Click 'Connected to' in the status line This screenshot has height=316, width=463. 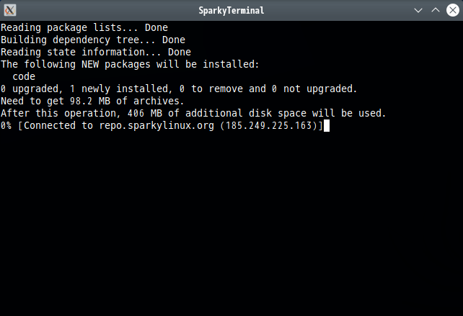(x=58, y=125)
